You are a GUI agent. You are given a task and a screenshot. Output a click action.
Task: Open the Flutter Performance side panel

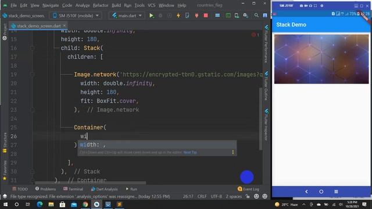(x=266, y=44)
